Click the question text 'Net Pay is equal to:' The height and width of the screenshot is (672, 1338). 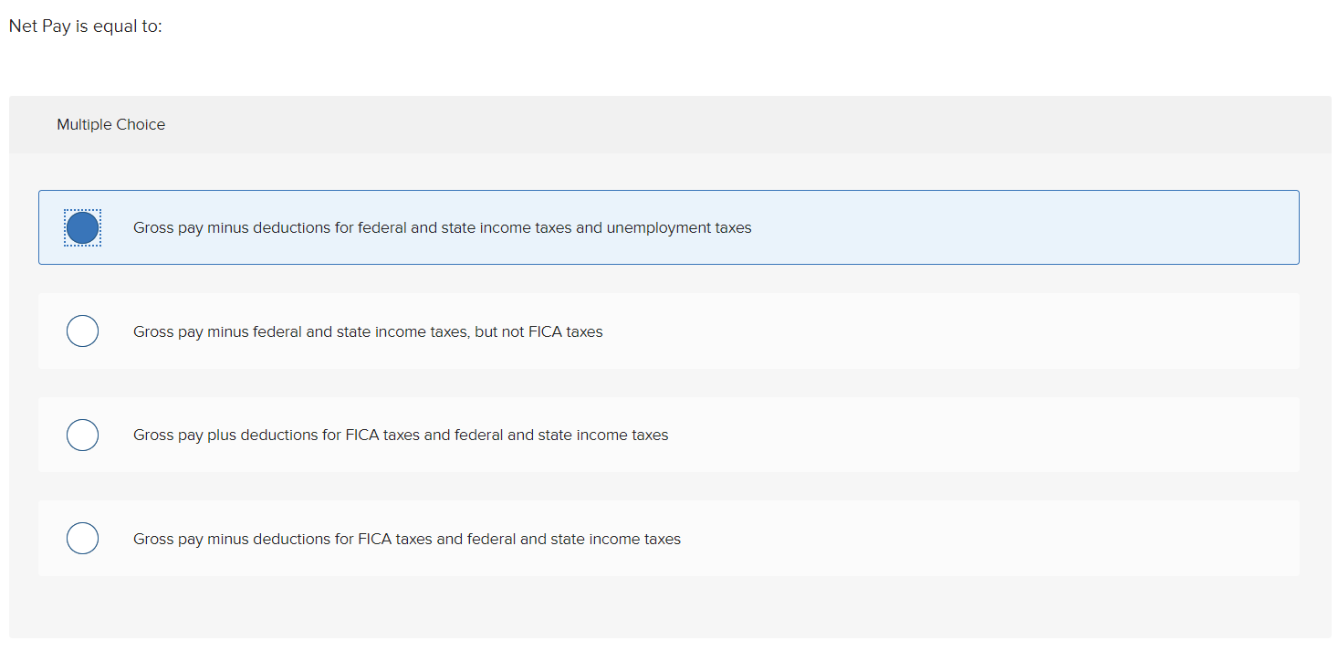point(85,26)
